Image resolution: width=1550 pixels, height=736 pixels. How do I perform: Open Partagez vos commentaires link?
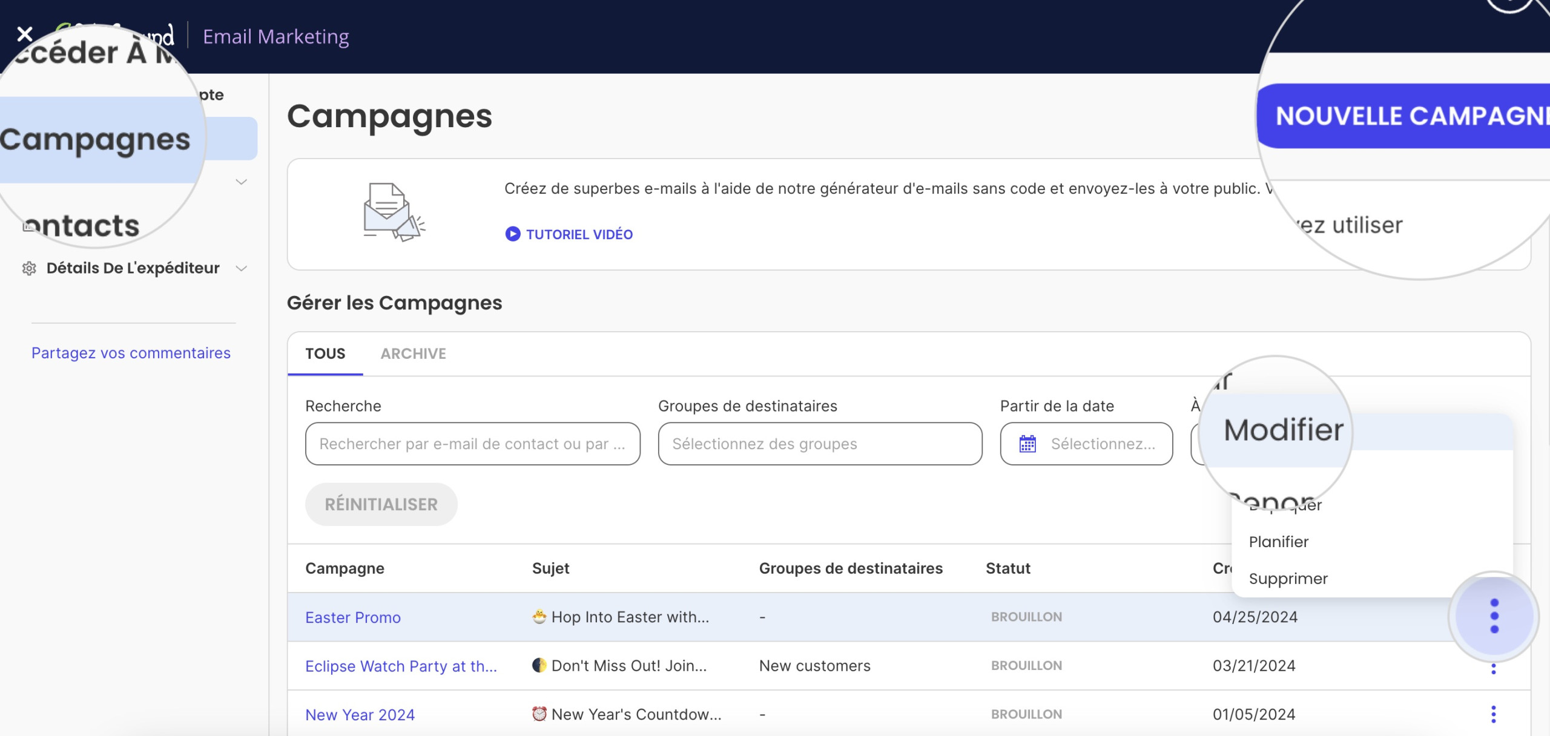pos(131,353)
